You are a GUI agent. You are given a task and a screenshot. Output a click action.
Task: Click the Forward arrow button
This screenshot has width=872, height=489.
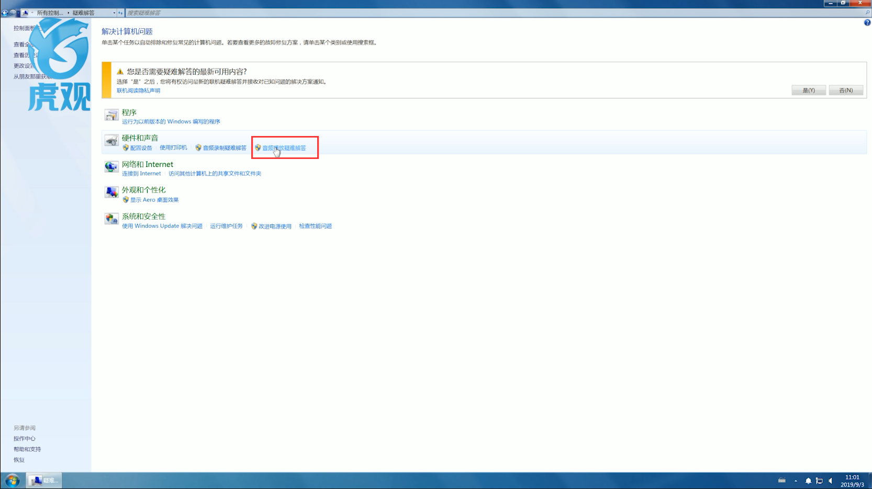[13, 13]
